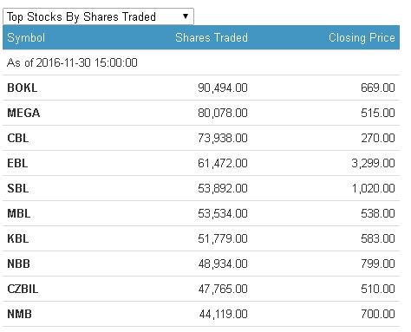Open the MEGA stock symbol
The height and width of the screenshot is (332, 411).
pos(23,113)
